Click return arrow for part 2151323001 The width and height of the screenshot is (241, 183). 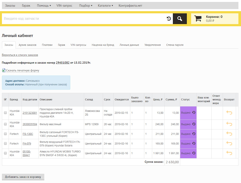coord(229,113)
